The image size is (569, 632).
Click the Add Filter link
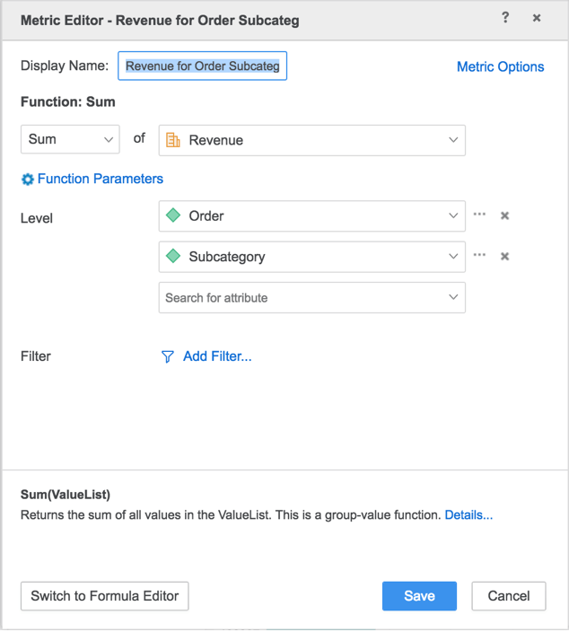(217, 356)
